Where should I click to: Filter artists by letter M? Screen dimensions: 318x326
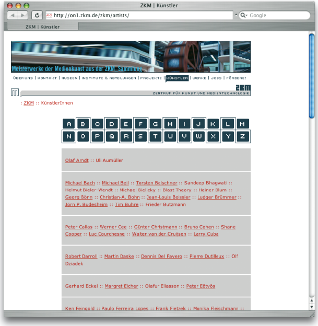(x=242, y=124)
